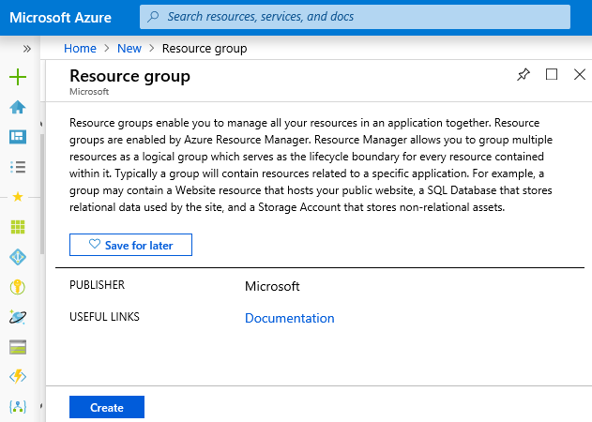Click the sidebar vertical scrollbar
Screen dimensions: 592x422
click(x=42, y=194)
